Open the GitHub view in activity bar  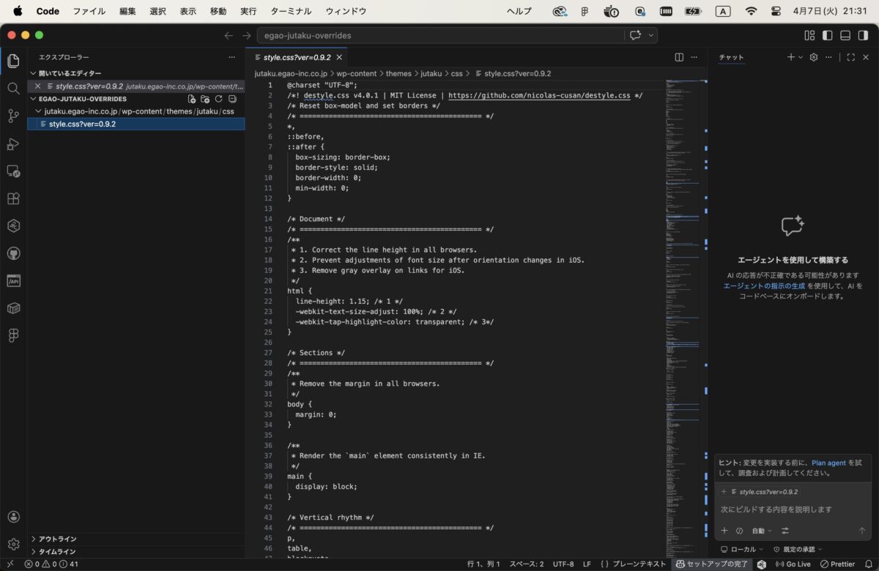click(13, 253)
